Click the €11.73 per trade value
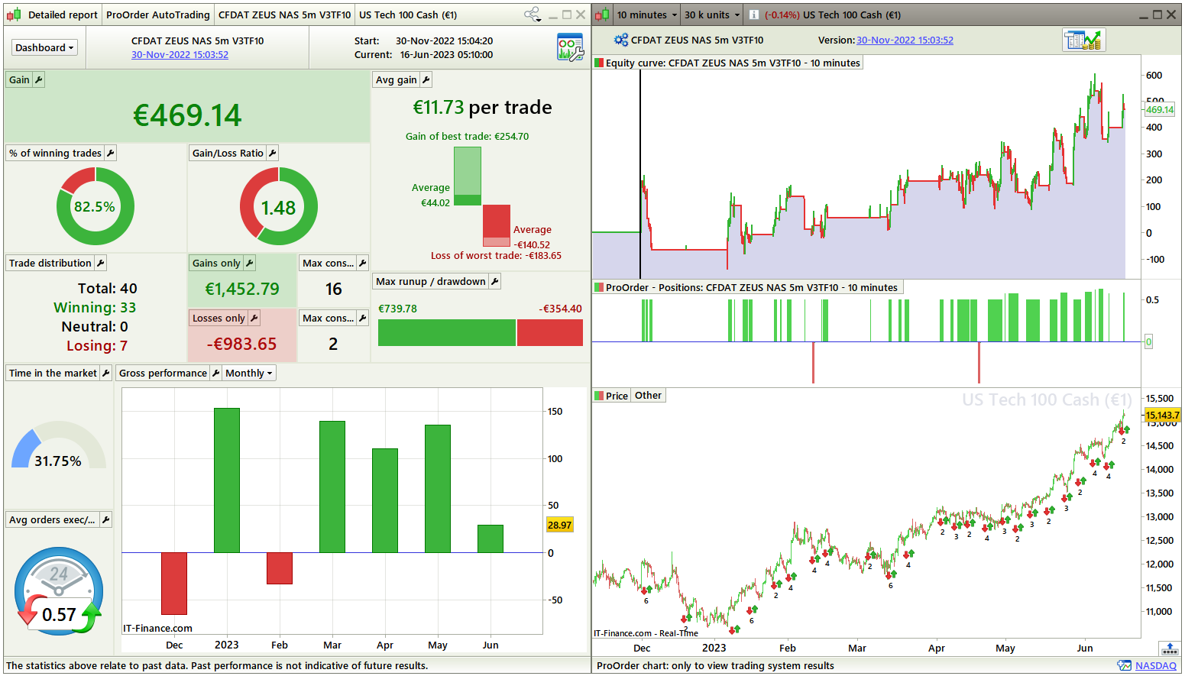This screenshot has height=676, width=1185. click(482, 108)
